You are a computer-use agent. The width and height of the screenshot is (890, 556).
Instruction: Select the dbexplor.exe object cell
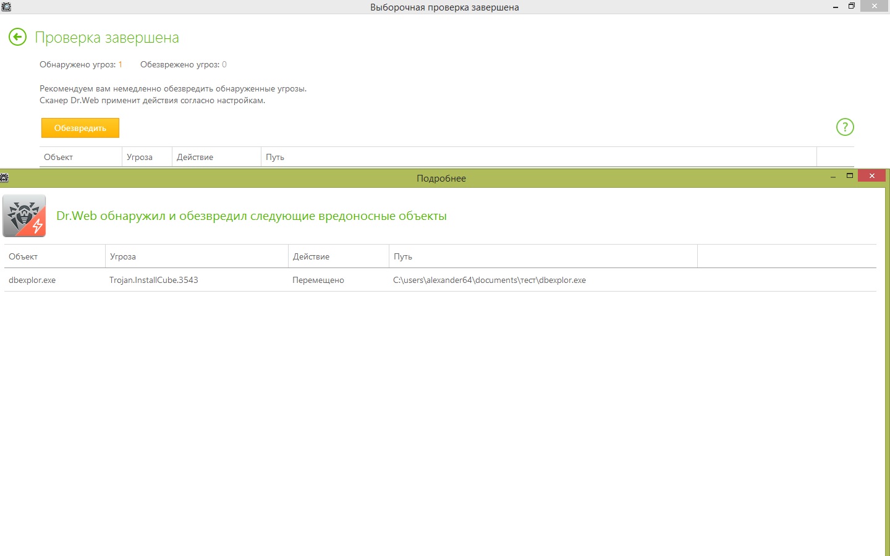pyautogui.click(x=32, y=280)
